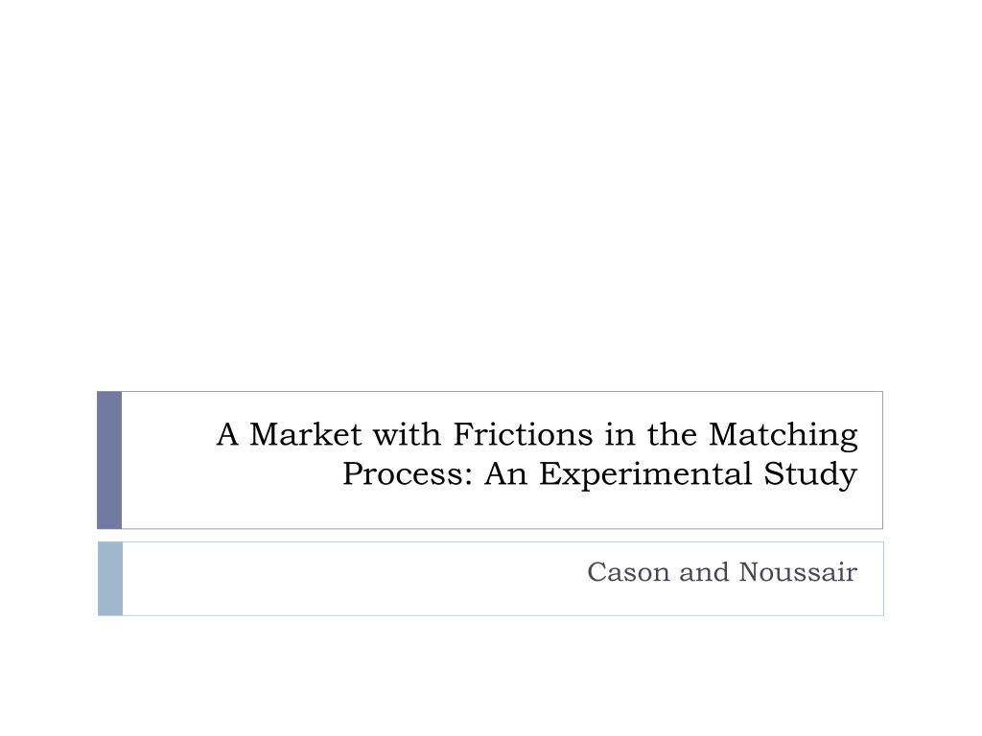The width and height of the screenshot is (982, 736).
Task: Select the word "Frictions" in the title
Action: click(523, 434)
